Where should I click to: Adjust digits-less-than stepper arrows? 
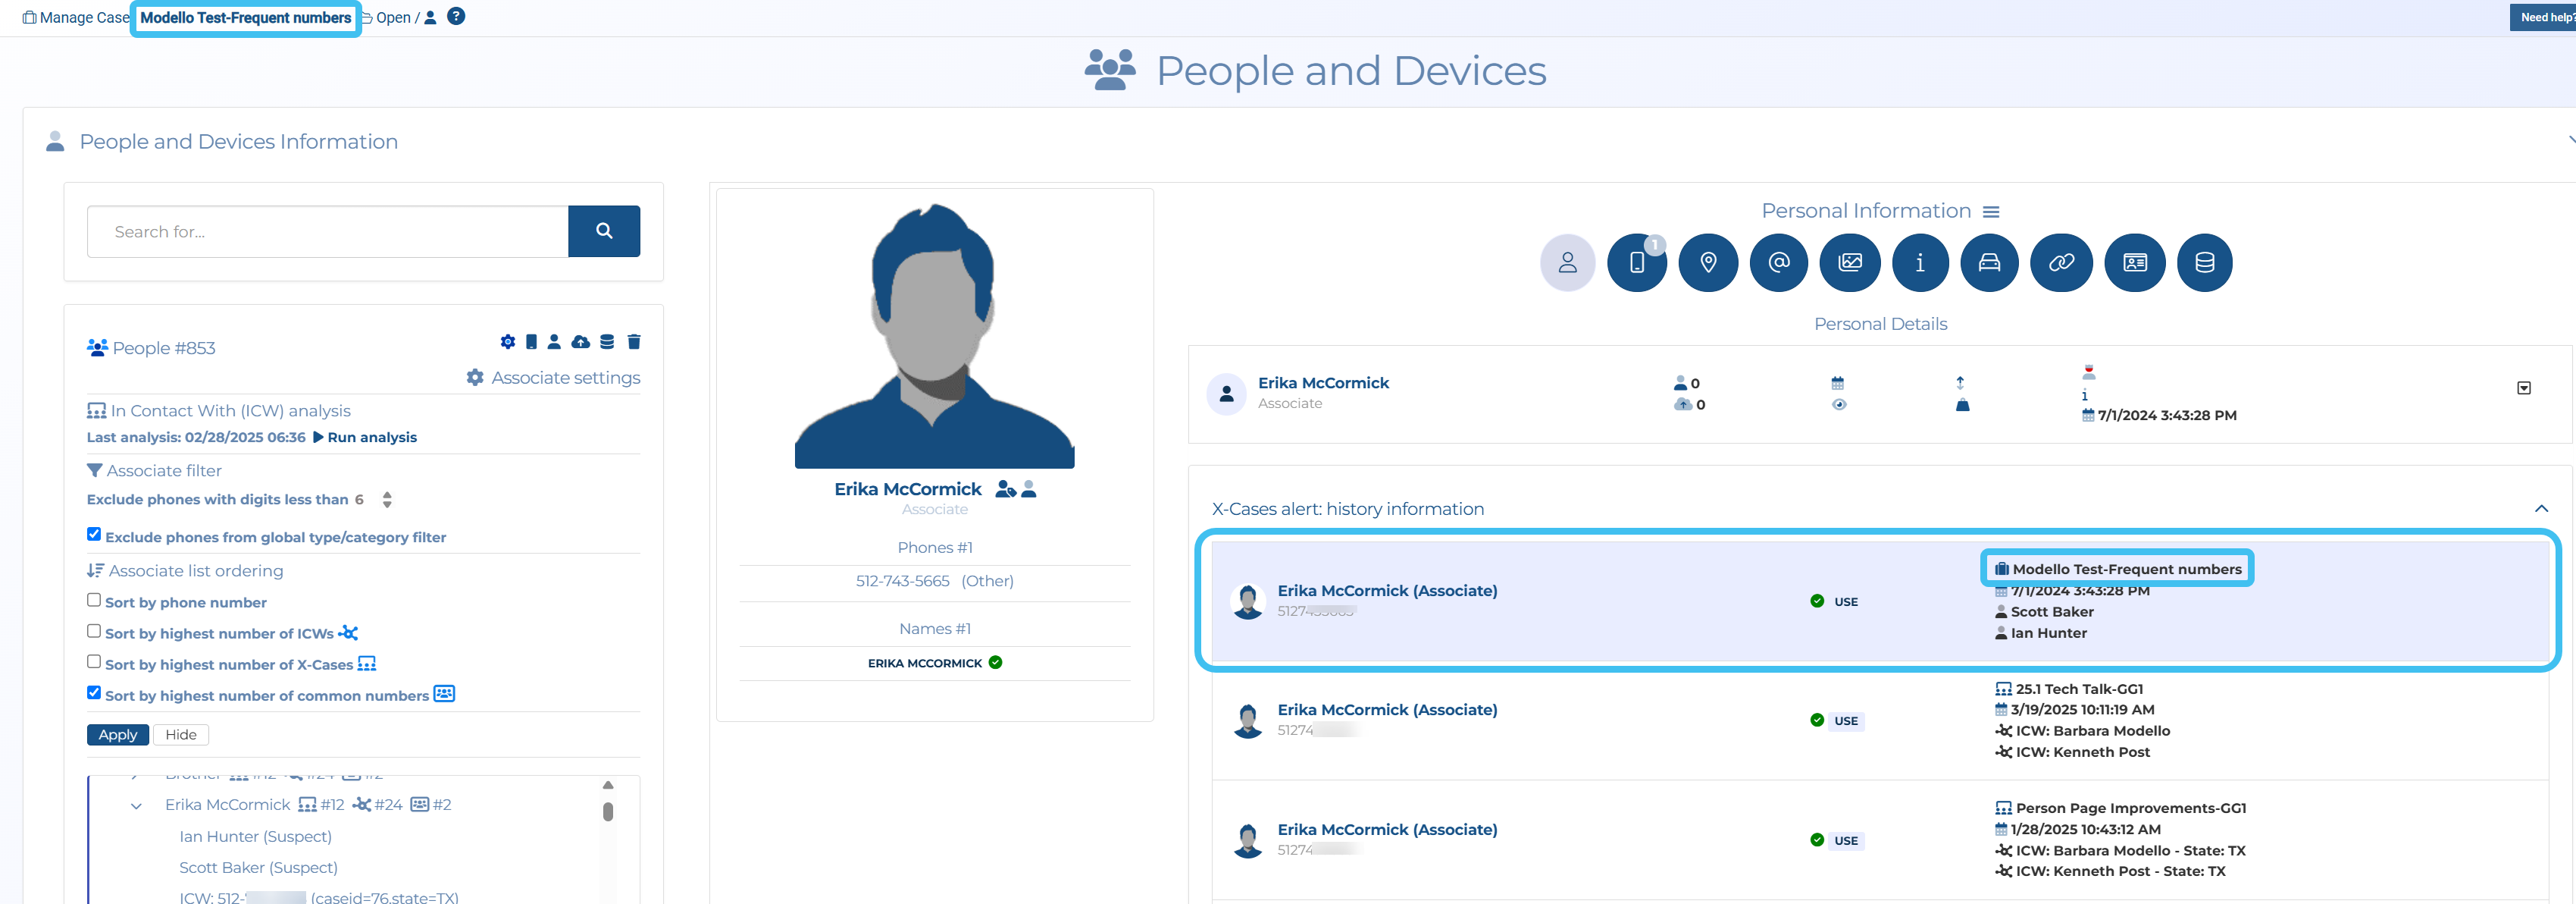click(x=387, y=500)
